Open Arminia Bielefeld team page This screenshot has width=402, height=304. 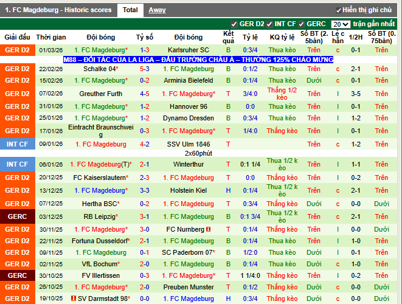pos(189,80)
